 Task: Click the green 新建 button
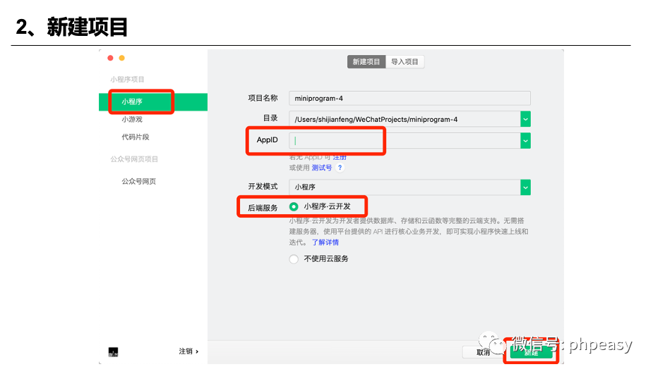[x=532, y=353]
